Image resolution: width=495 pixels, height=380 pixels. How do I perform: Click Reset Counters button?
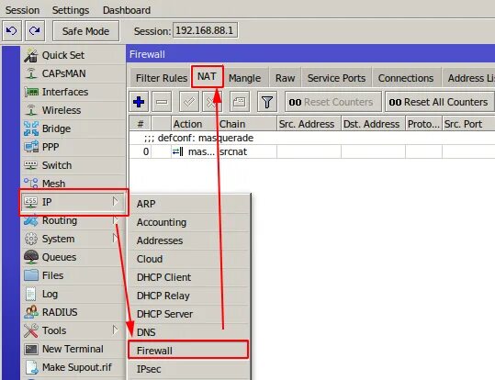click(x=333, y=102)
